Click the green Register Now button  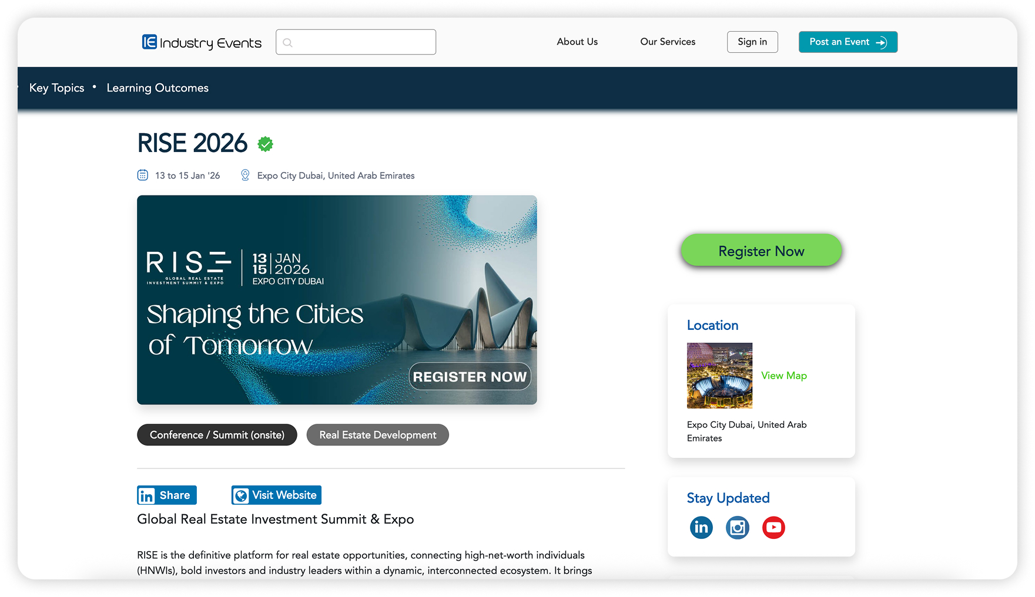tap(761, 251)
